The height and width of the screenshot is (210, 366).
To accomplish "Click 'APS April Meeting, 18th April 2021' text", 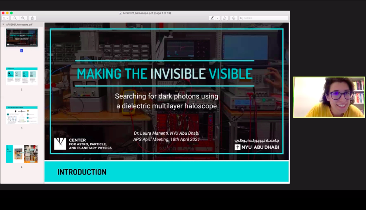I will (167, 139).
